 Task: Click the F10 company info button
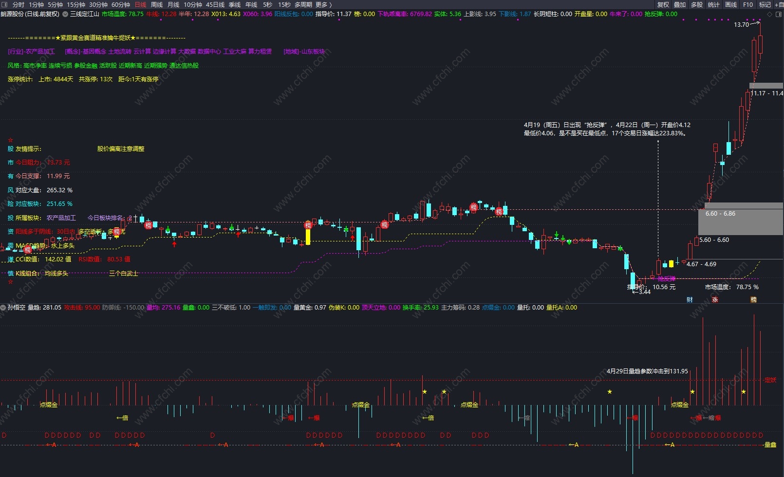(x=748, y=4)
